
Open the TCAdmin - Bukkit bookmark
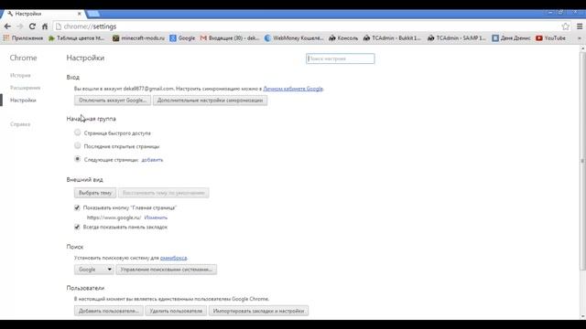(392, 38)
